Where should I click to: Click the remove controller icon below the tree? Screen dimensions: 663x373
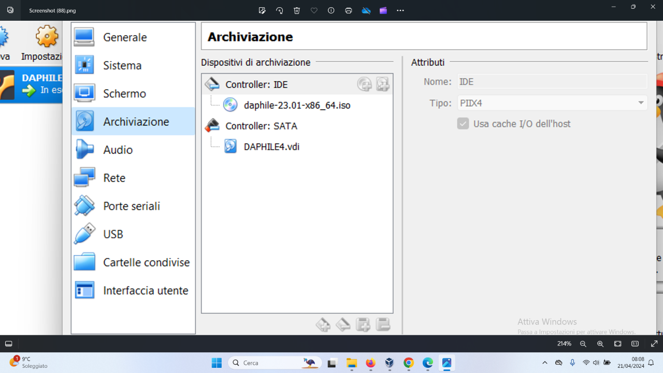click(343, 325)
